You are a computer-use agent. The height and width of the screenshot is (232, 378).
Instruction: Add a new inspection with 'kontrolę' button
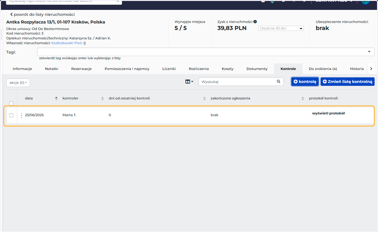pos(305,82)
